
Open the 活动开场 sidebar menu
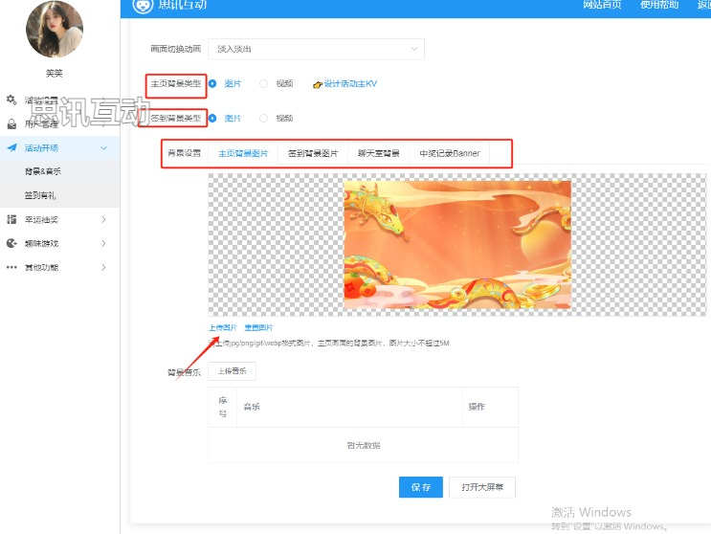[x=60, y=147]
